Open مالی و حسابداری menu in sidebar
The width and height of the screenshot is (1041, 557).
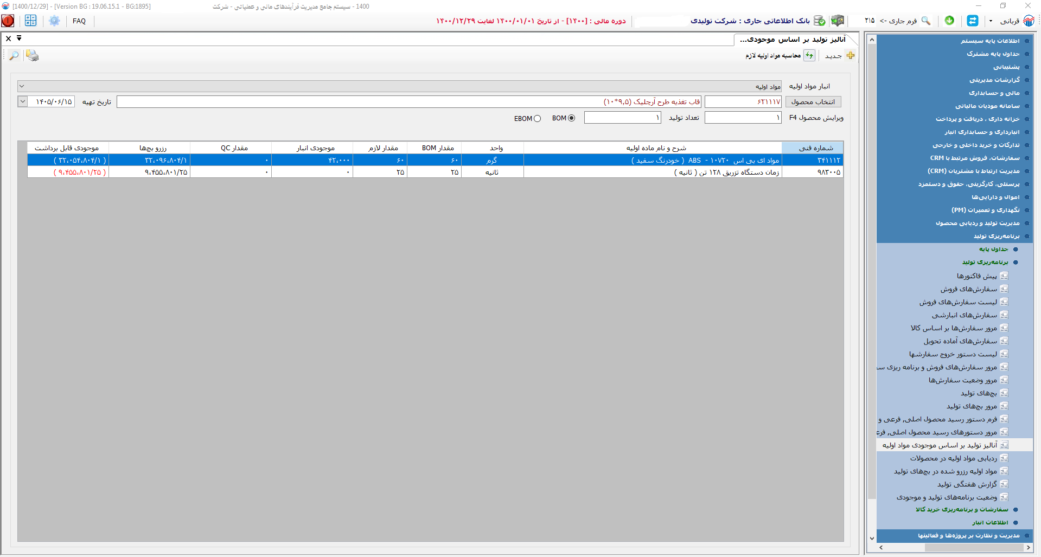pyautogui.click(x=994, y=93)
